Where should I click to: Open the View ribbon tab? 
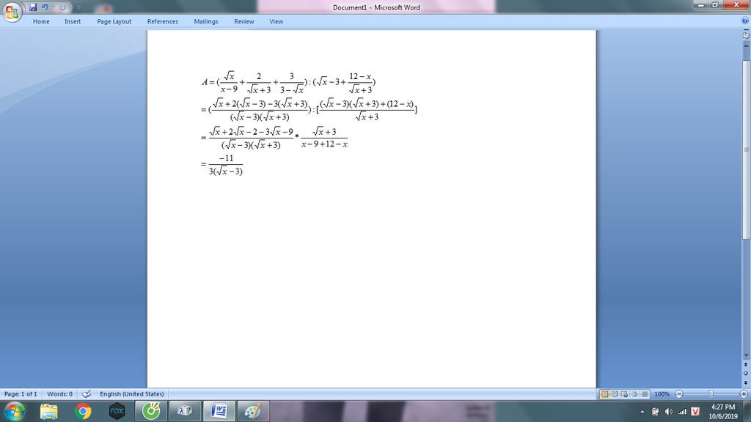(276, 21)
